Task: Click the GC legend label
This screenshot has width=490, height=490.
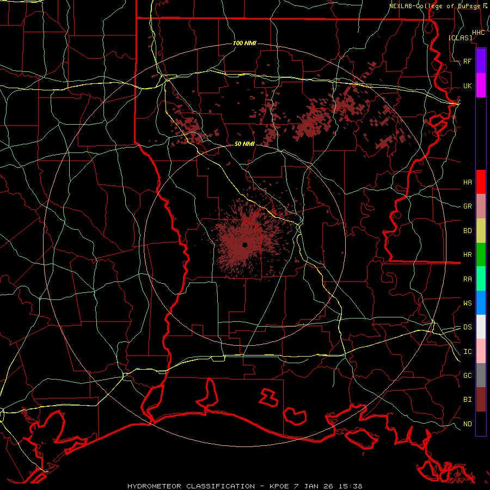Action: tap(468, 375)
